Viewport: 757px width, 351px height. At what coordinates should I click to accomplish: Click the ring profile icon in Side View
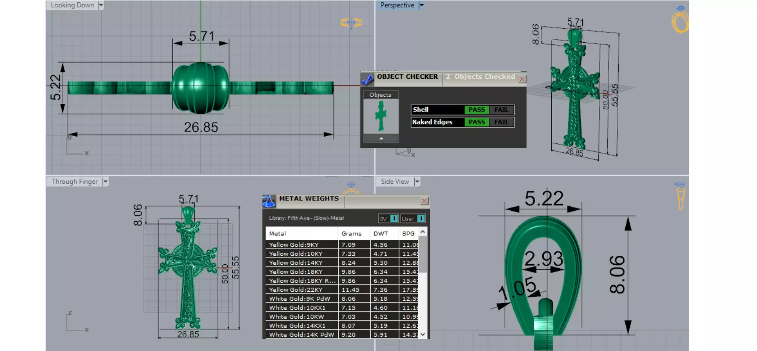coord(680,196)
